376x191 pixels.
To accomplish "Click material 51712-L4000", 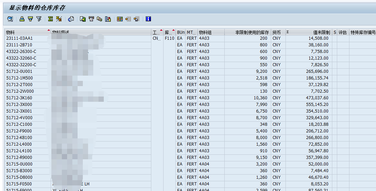I will point(19,144).
